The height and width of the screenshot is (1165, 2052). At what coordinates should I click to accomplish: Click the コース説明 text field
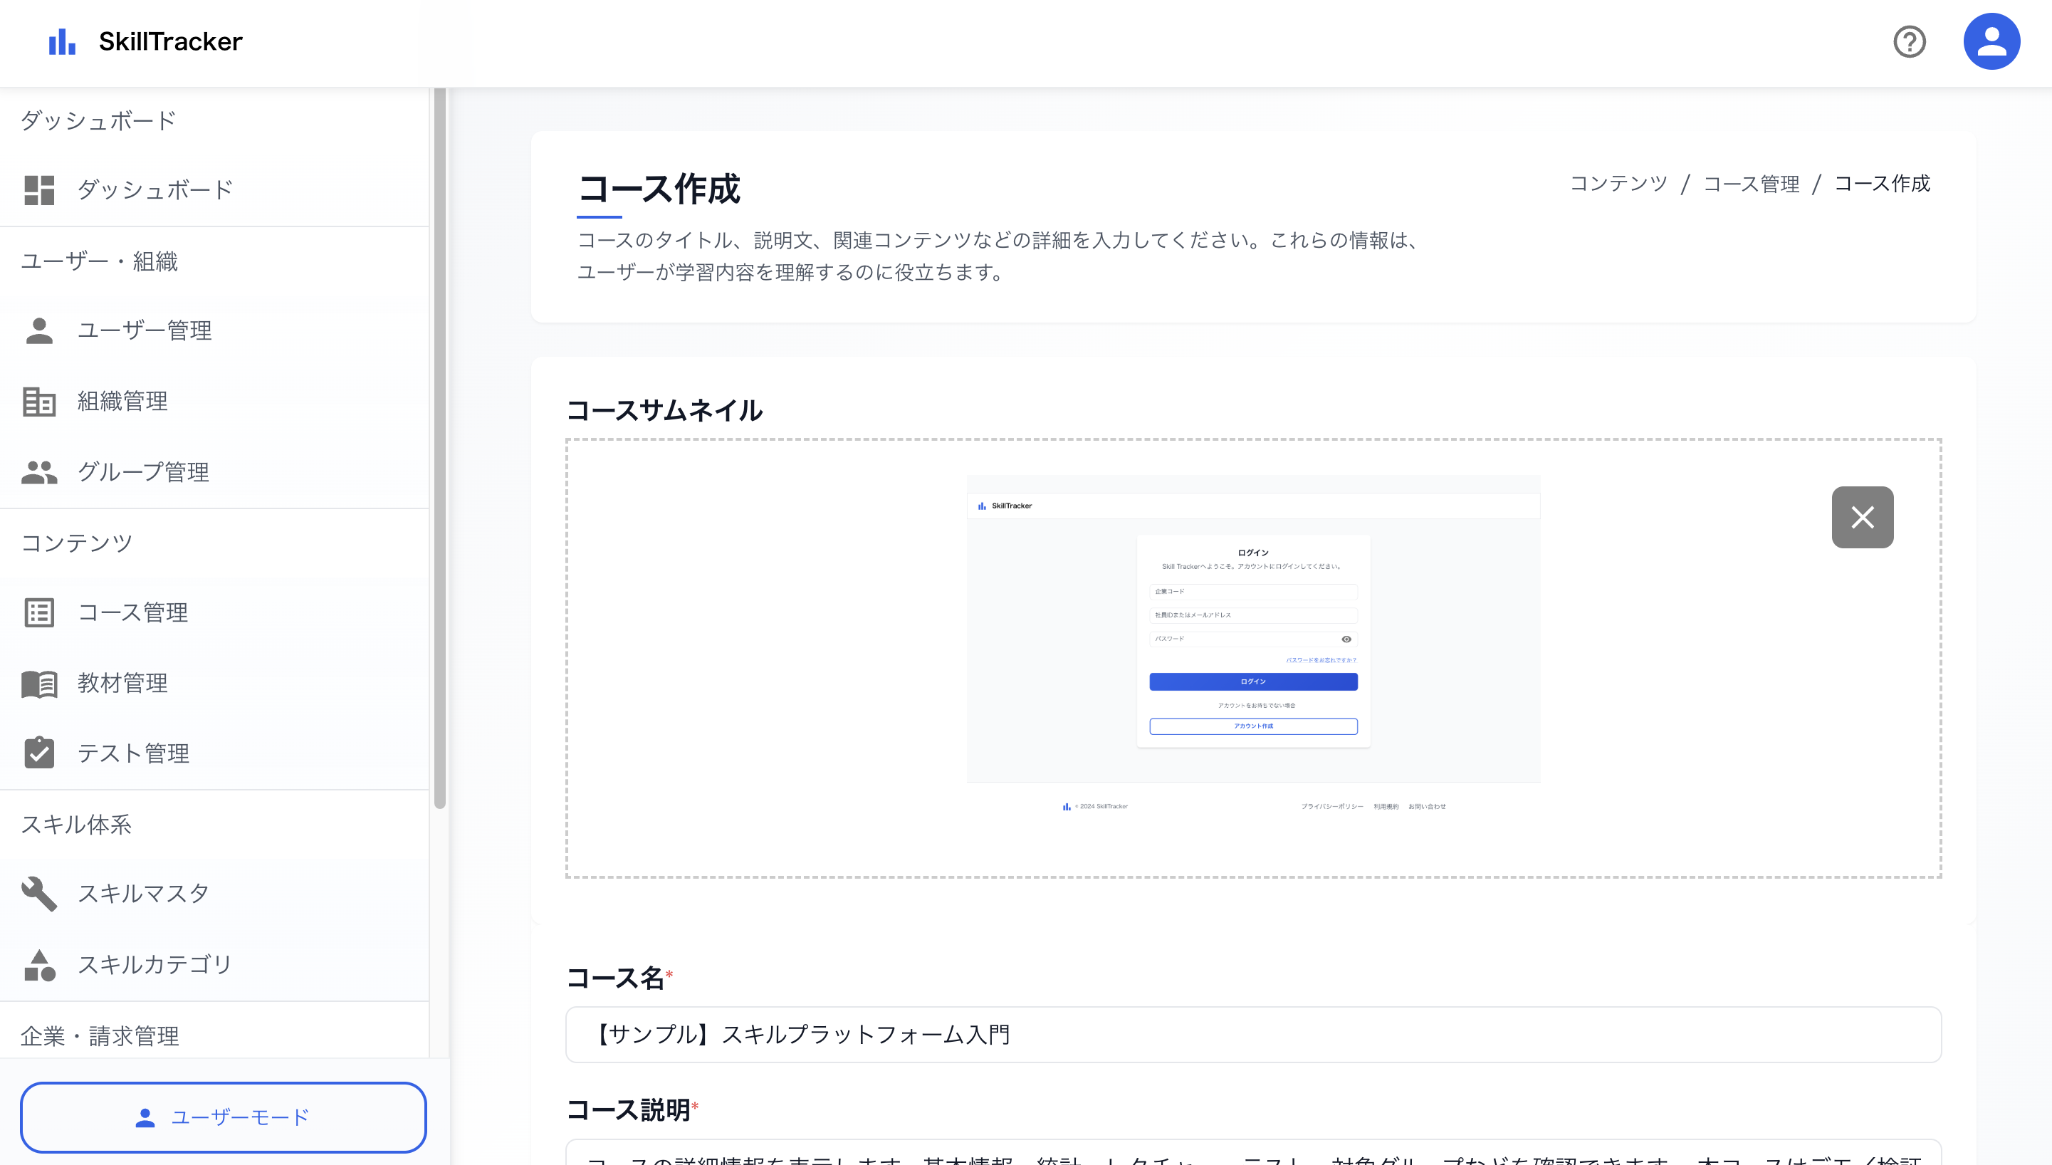point(1253,1154)
